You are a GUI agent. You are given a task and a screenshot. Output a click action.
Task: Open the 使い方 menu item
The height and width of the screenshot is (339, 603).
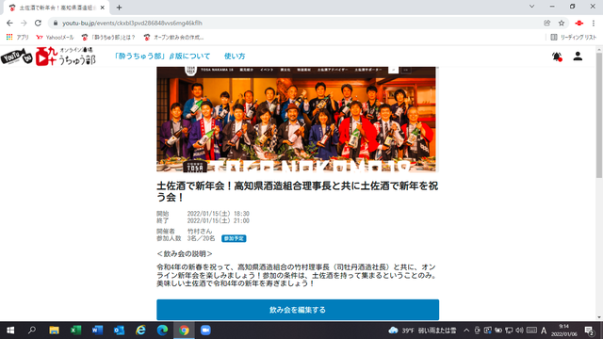pos(235,56)
